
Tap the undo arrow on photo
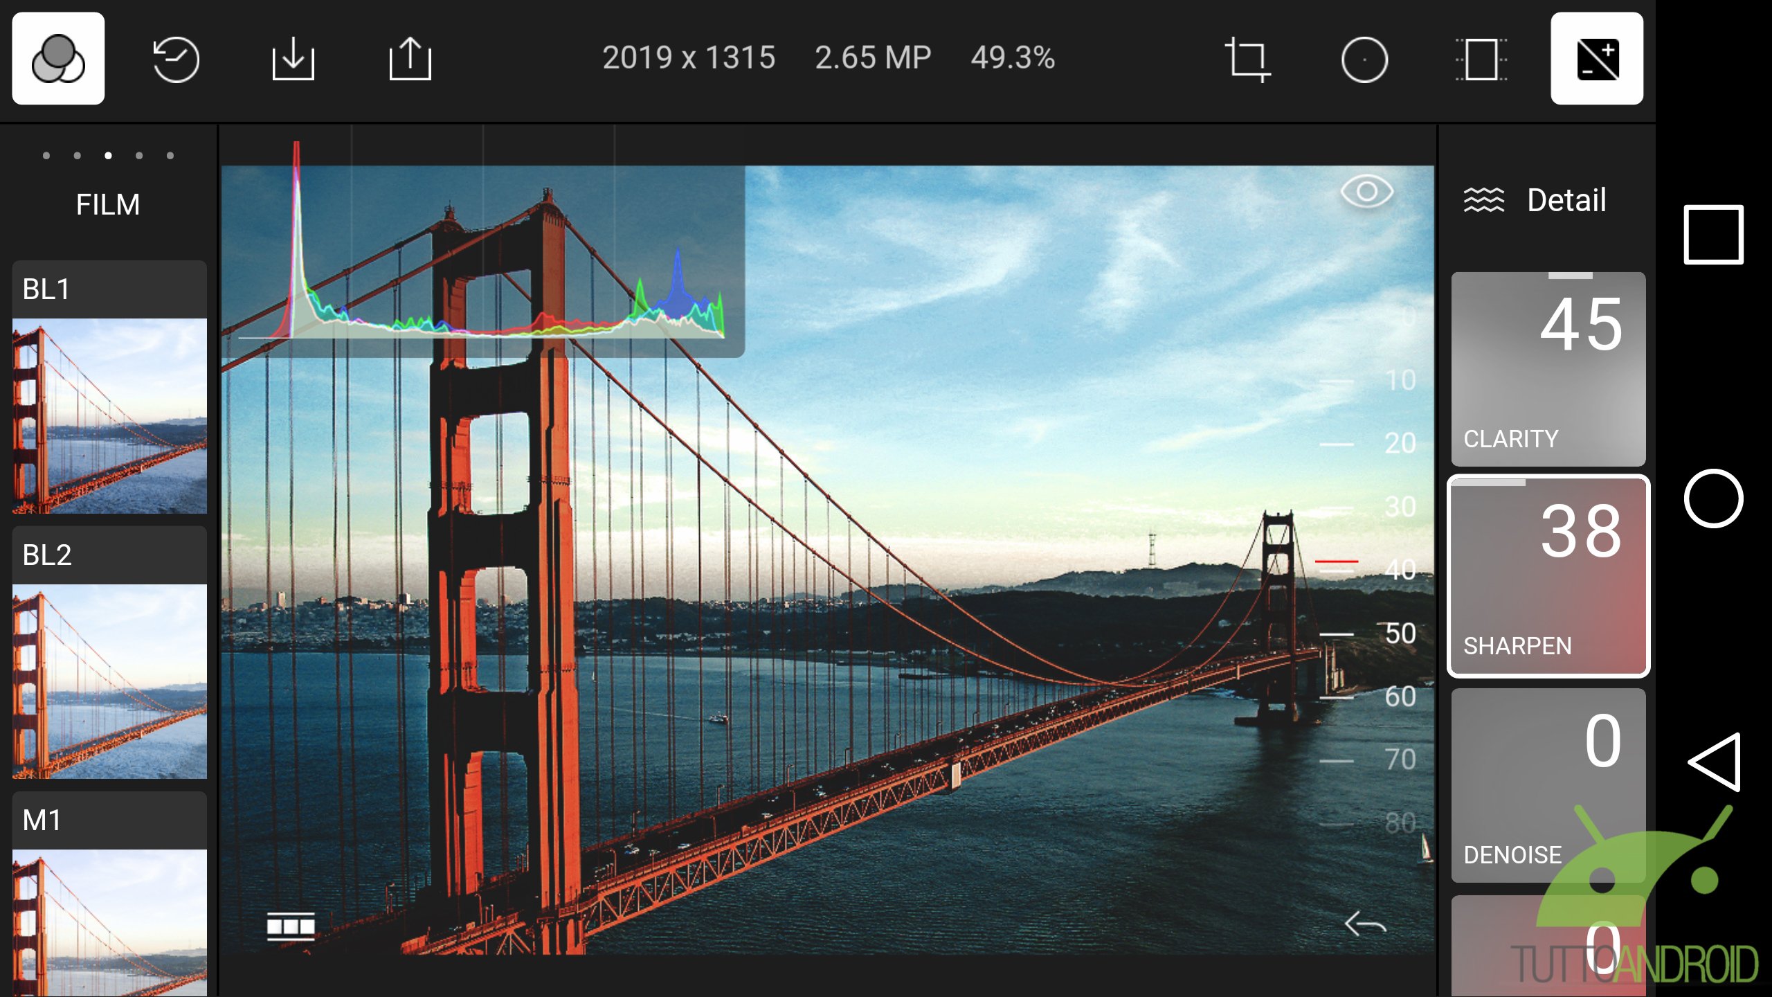(x=1365, y=924)
